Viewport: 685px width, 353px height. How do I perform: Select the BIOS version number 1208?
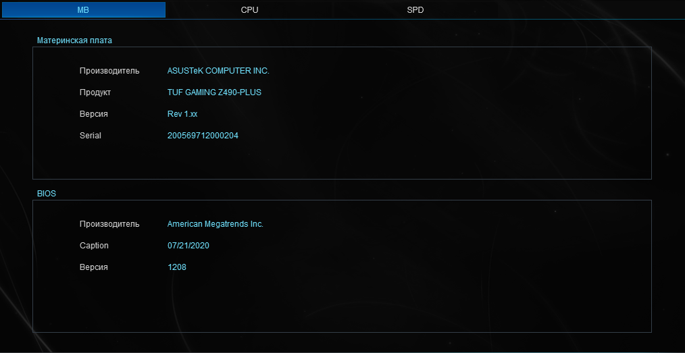pos(177,267)
